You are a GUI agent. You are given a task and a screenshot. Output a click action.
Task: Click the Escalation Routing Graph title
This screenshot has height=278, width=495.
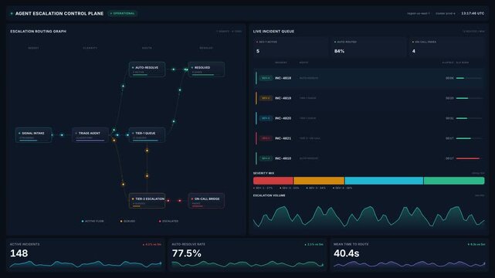point(38,31)
